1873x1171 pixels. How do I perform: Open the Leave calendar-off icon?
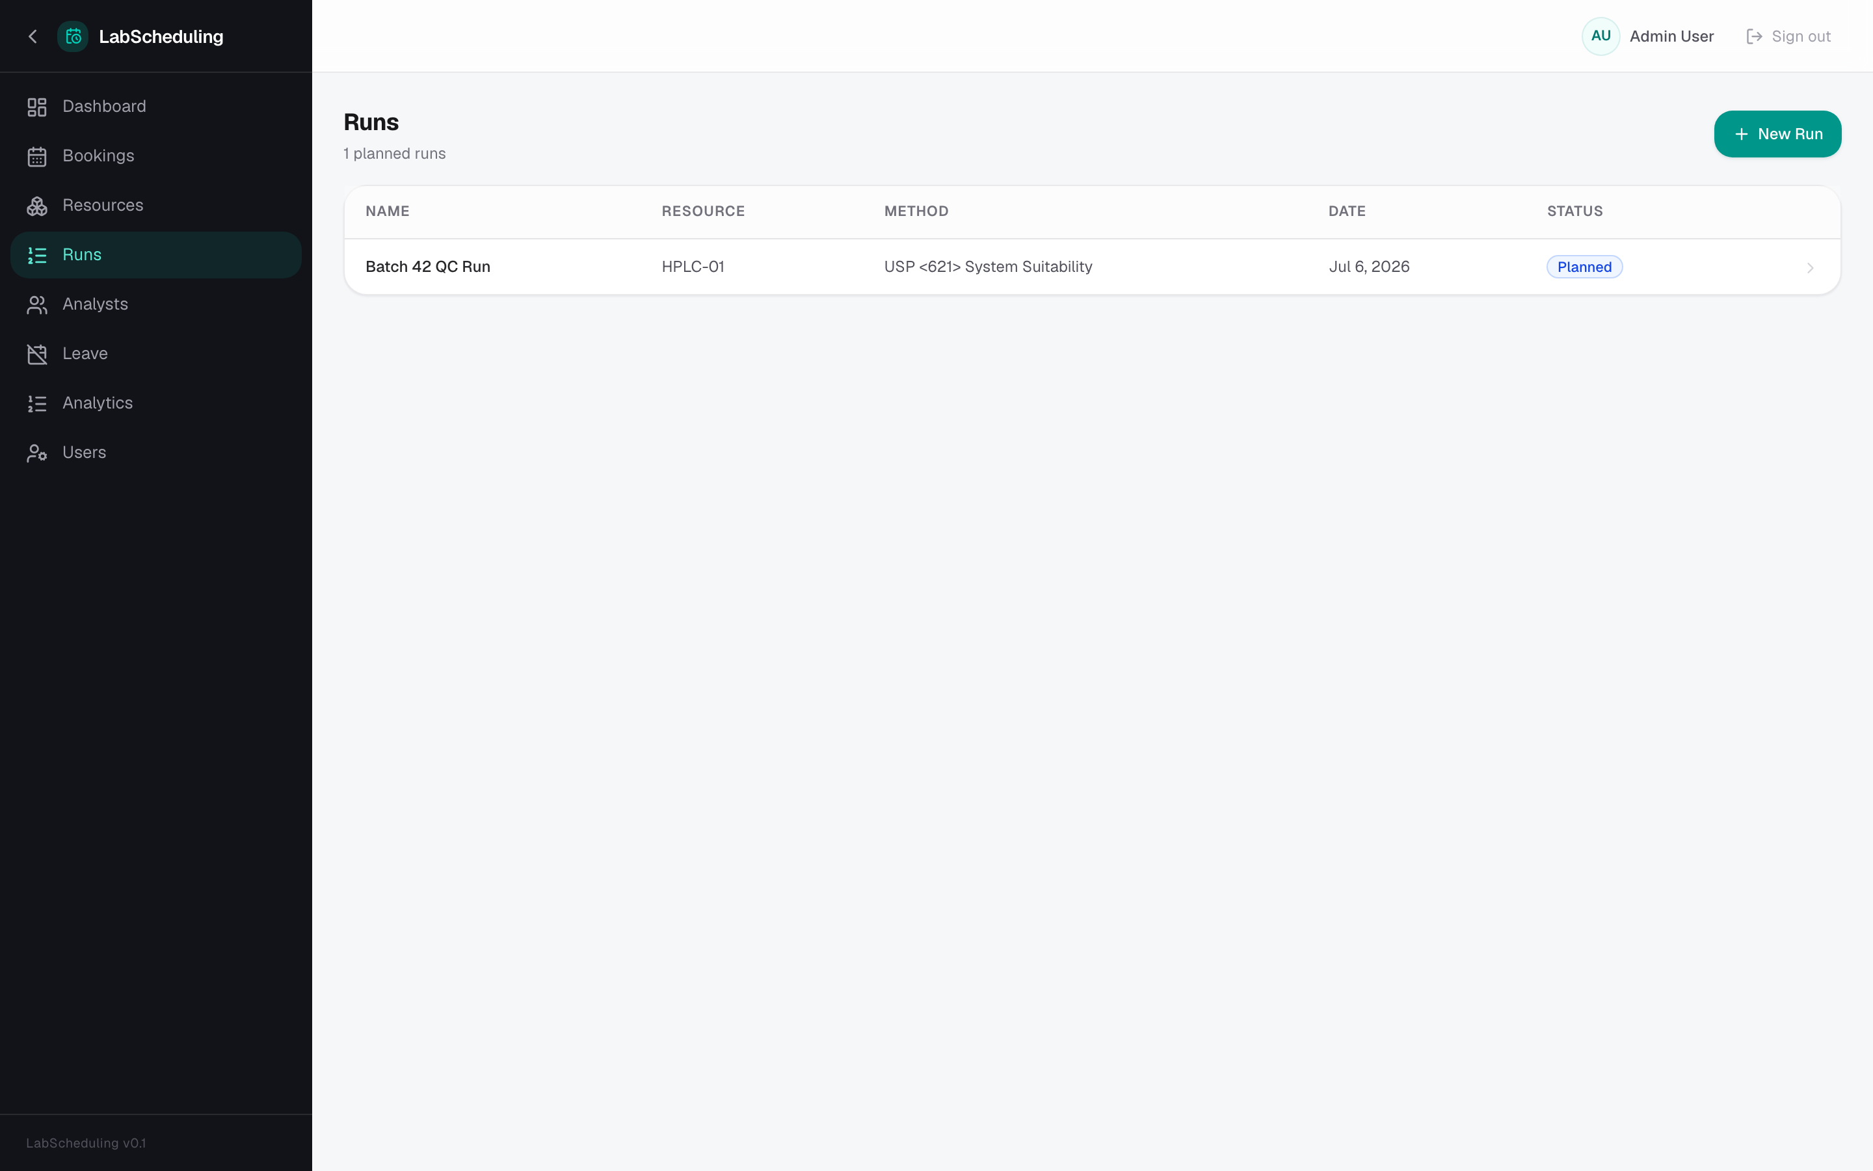point(37,354)
